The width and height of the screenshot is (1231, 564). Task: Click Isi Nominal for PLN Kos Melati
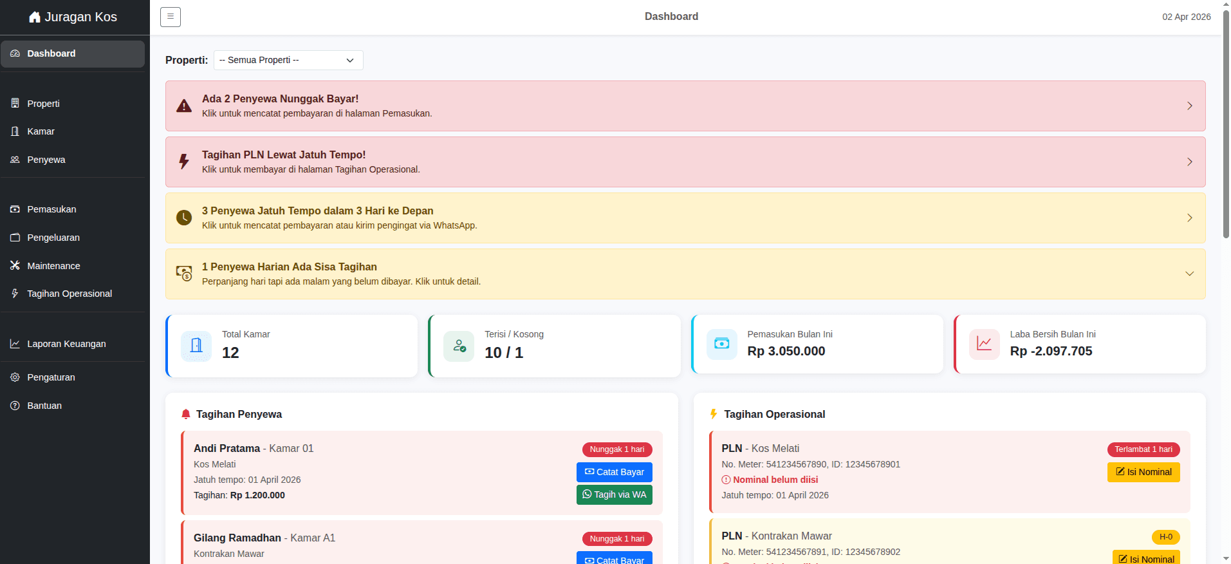click(1143, 472)
